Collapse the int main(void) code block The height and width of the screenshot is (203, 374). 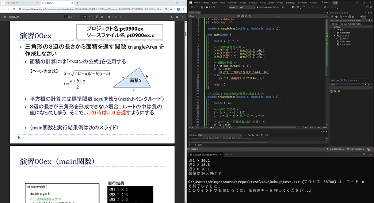coord(207,35)
